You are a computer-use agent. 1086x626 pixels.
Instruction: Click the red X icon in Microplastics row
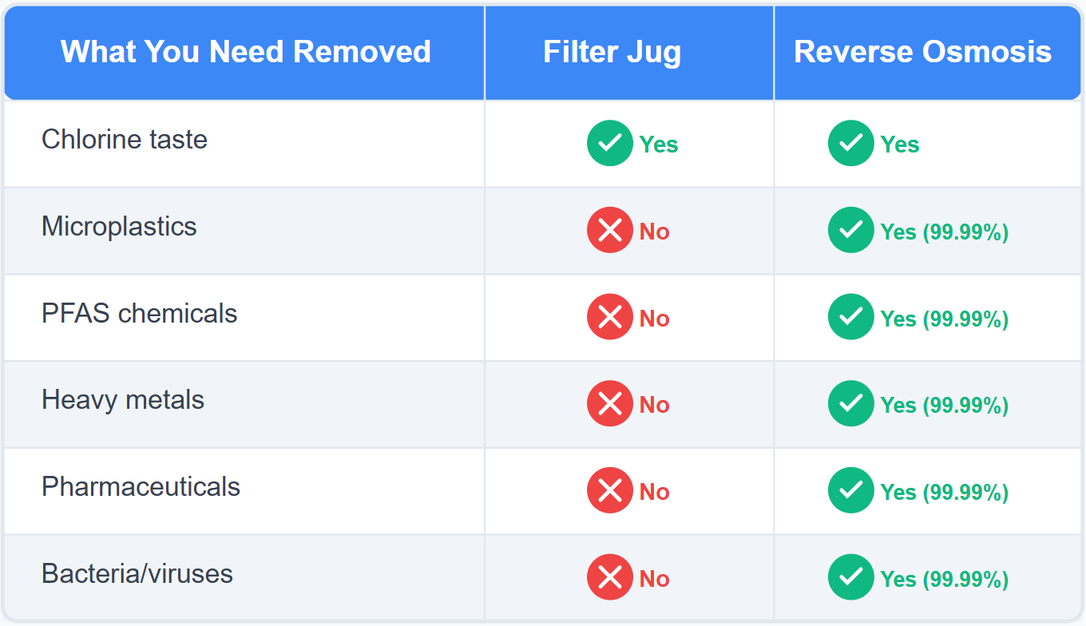(609, 231)
